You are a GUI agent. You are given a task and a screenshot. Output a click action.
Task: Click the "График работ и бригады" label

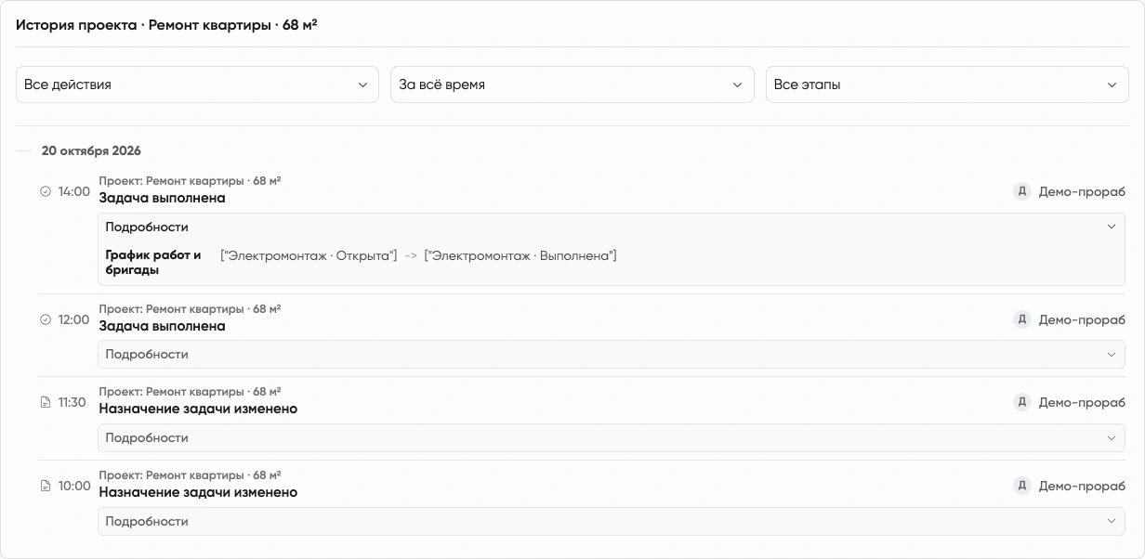(153, 263)
